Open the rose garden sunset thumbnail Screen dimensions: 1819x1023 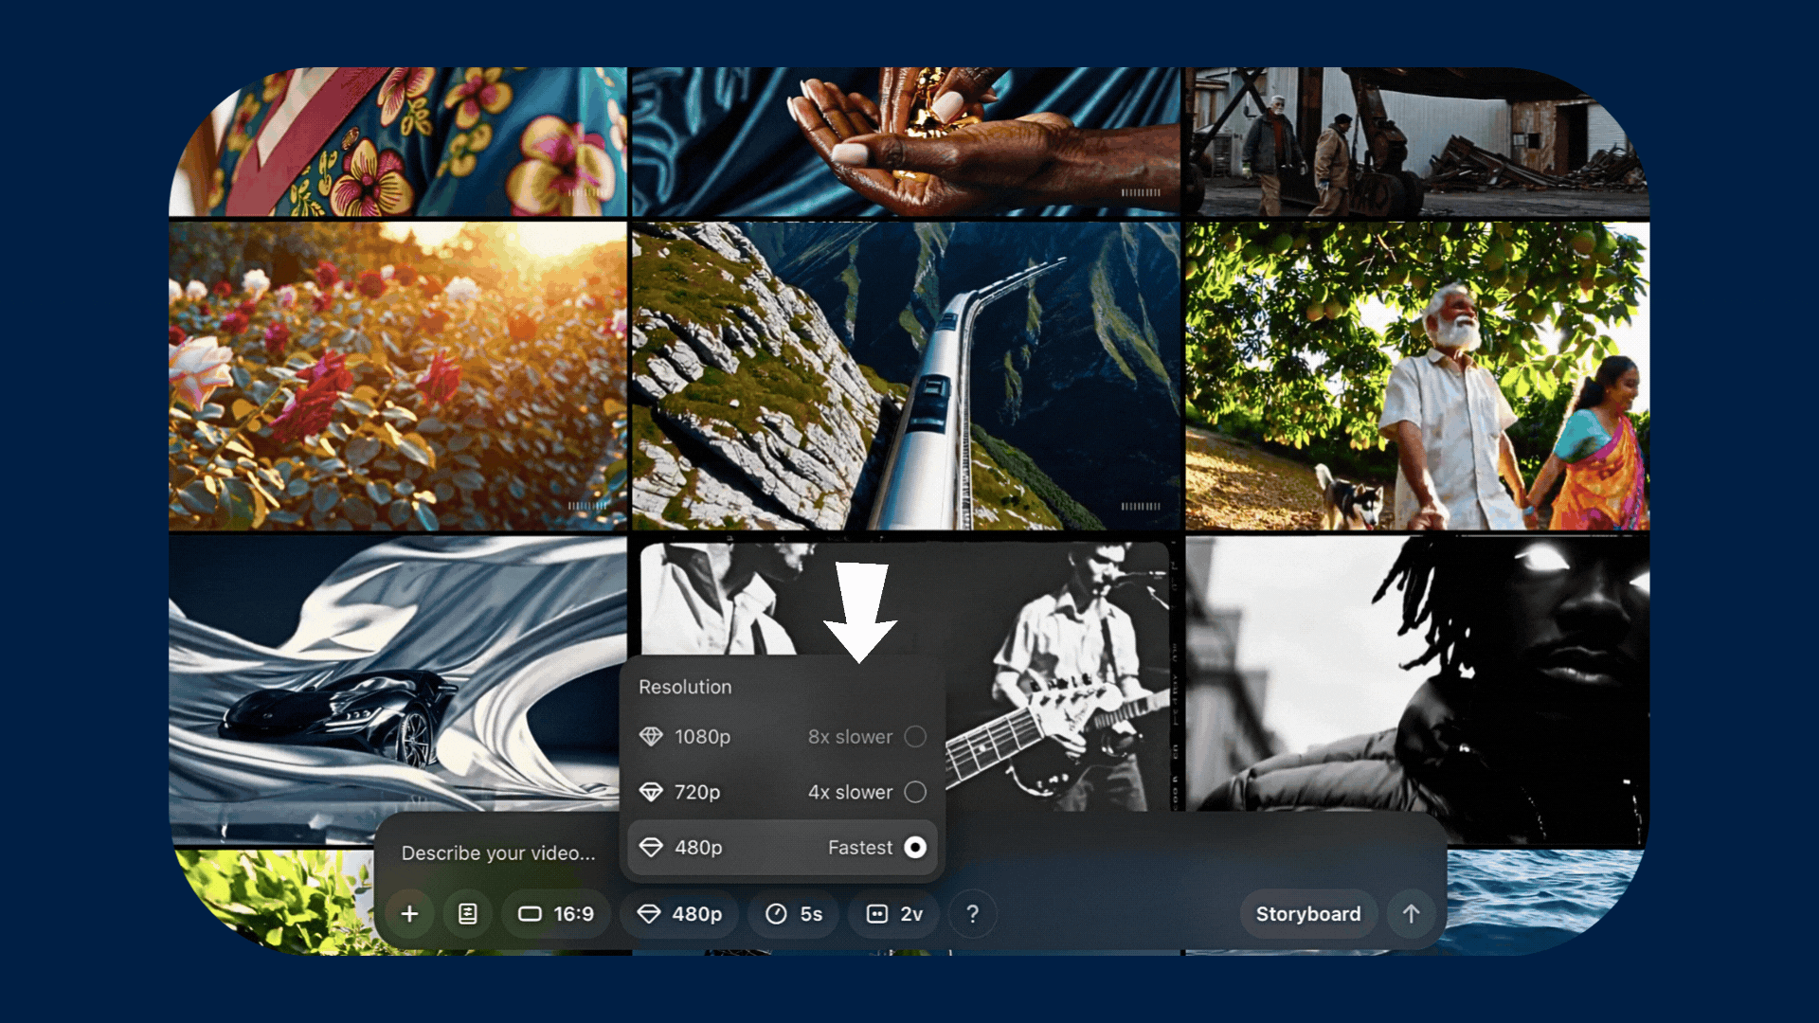point(397,376)
